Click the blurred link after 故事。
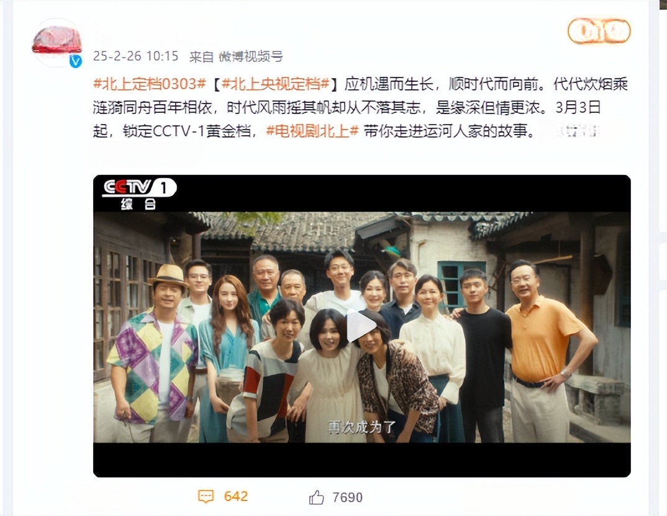 click(570, 131)
